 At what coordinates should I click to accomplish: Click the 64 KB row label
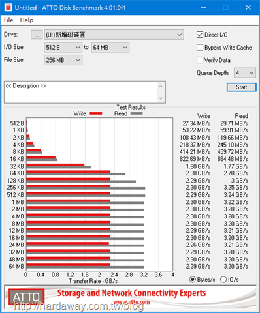tap(17, 173)
